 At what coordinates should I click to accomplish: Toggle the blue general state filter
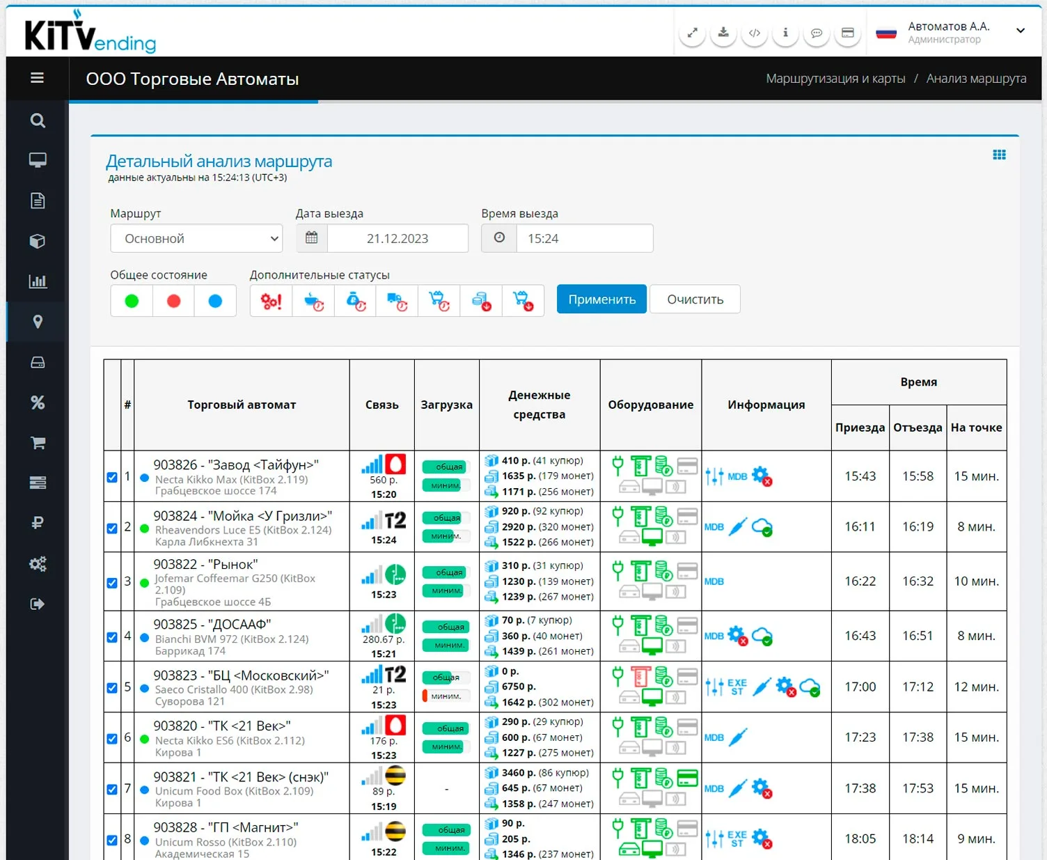[215, 301]
